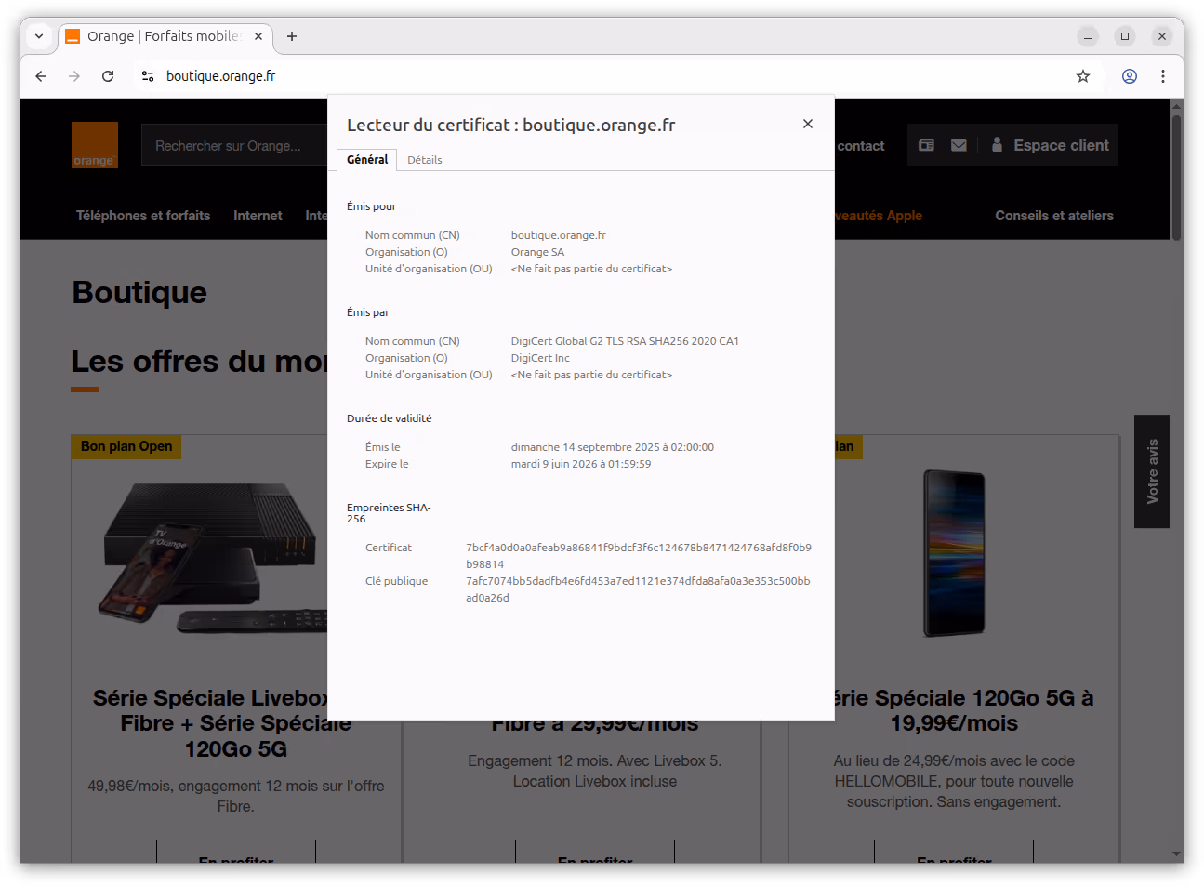Click the contact link
1204x886 pixels.
(x=860, y=146)
